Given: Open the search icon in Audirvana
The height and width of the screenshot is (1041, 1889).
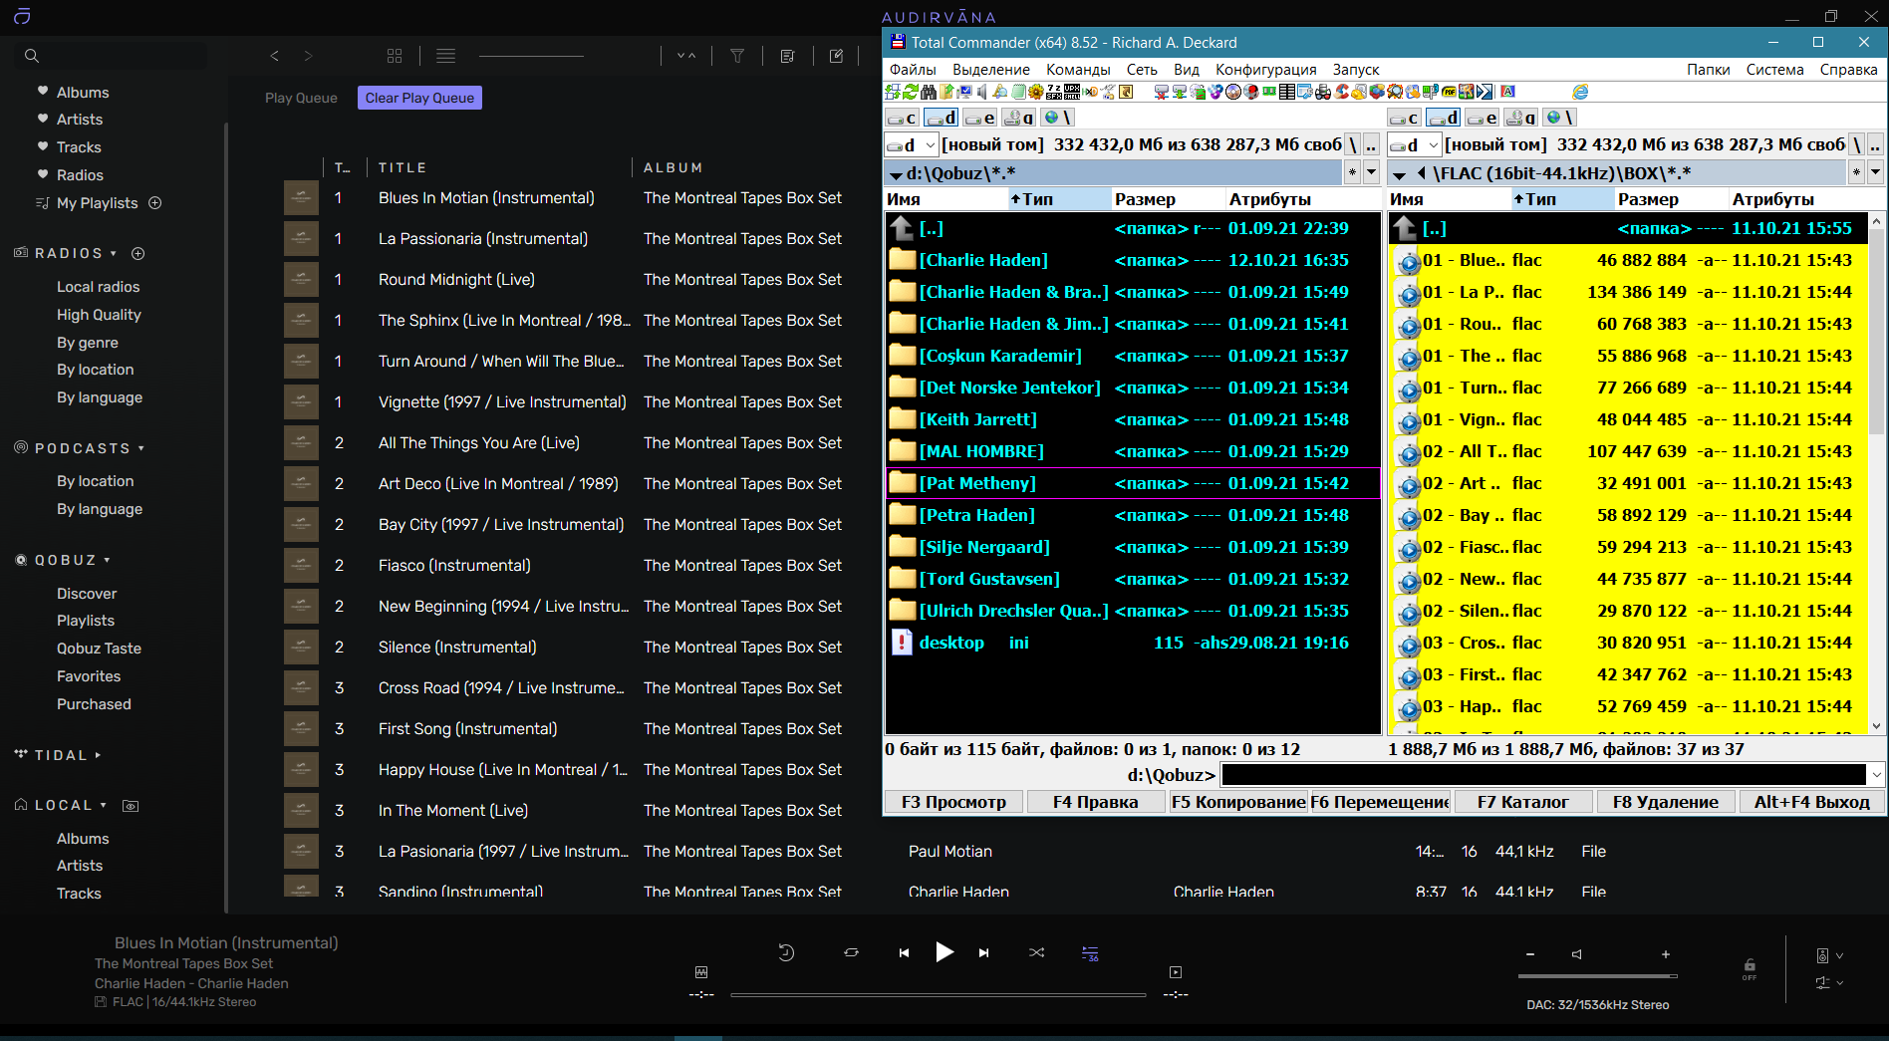Looking at the screenshot, I should 32,56.
